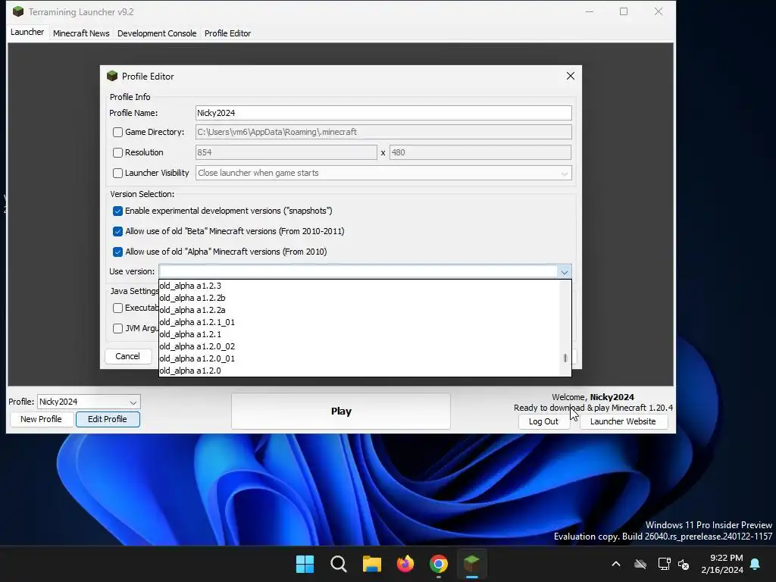Screen dimensions: 776x582
Task: Toggle the JVM Arguments checkbox
Action: tap(117, 329)
